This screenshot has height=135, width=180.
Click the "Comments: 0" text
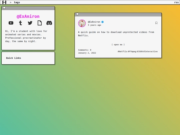[x=85, y=50]
